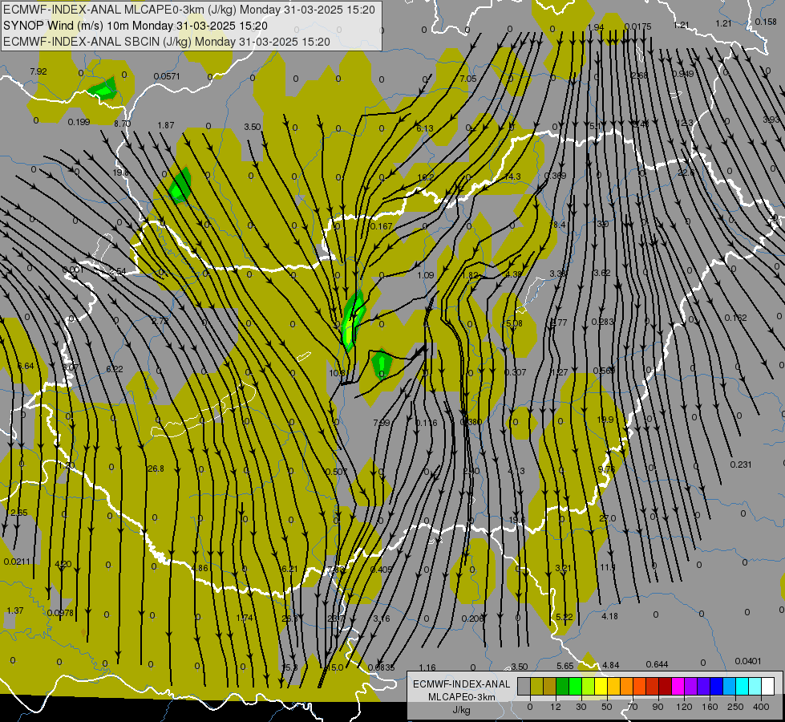Click the magenta swatch in the legend
This screenshot has width=785, height=722.
[x=678, y=687]
